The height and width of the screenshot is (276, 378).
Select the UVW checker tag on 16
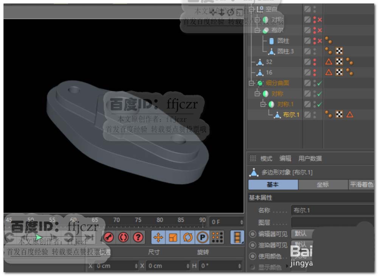tap(339, 72)
